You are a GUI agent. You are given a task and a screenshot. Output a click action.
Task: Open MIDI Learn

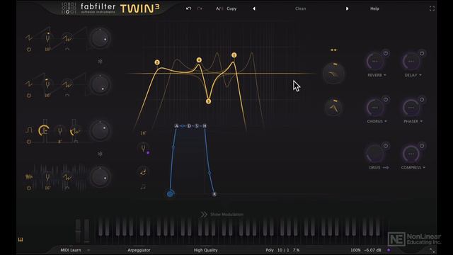(x=71, y=250)
